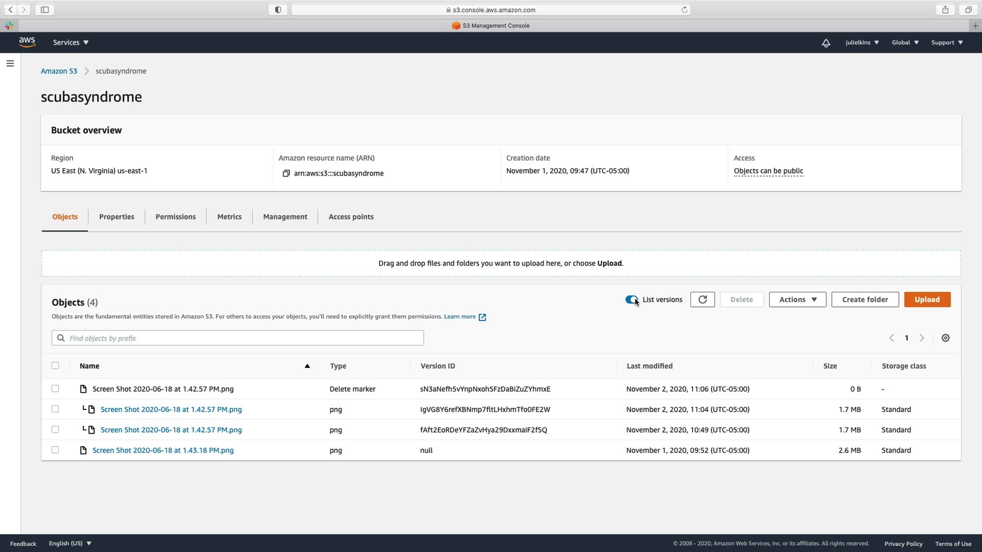Open the left navigation hamburger menu
Viewport: 982px width, 552px height.
click(10, 64)
